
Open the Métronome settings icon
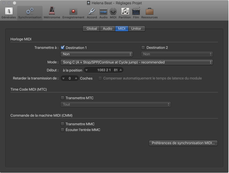[52, 13]
